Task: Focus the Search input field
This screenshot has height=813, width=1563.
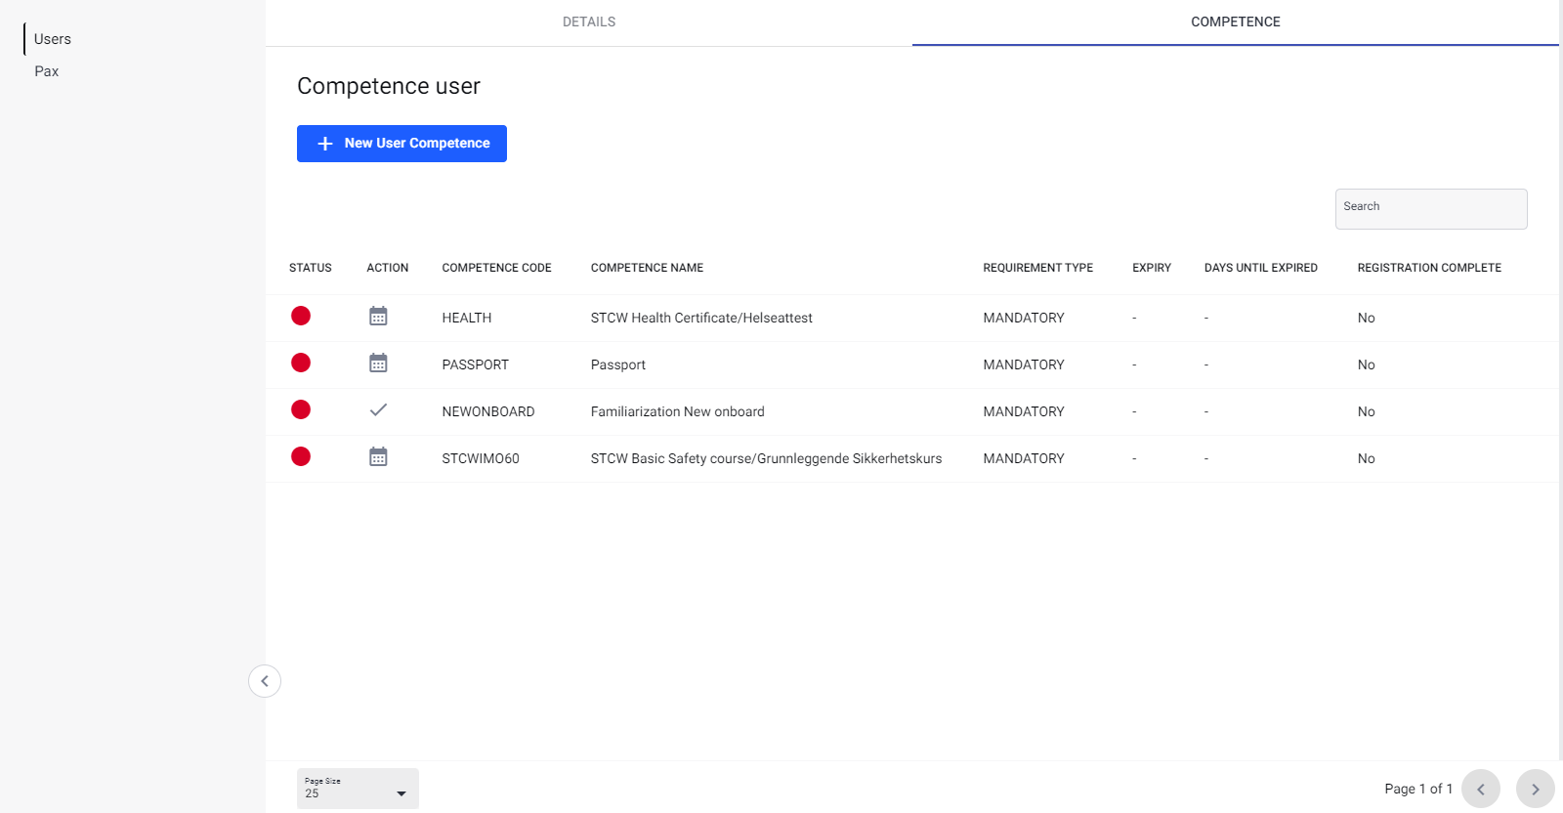Action: 1431,209
